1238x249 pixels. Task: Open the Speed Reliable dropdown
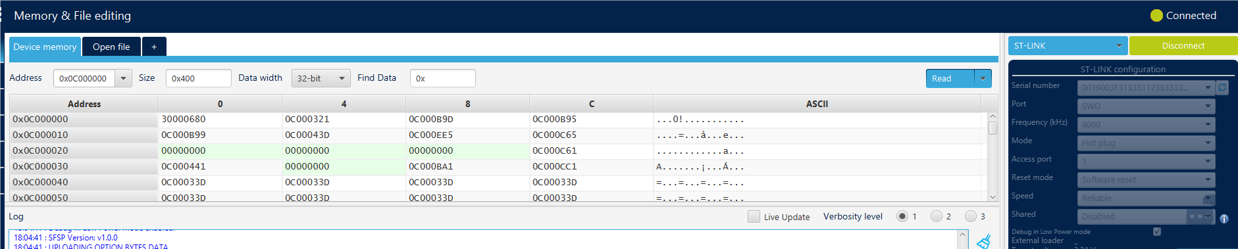pyautogui.click(x=1146, y=198)
